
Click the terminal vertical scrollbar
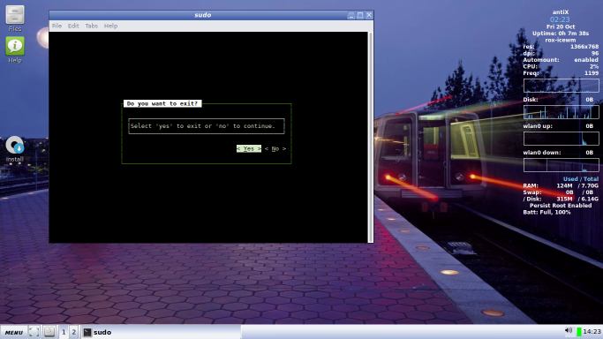click(370, 137)
